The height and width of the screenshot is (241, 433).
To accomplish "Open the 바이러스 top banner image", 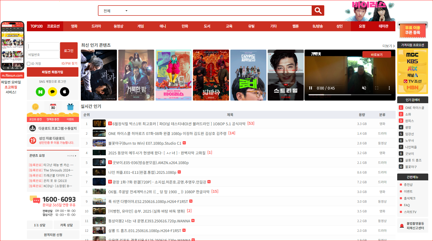I will point(370,11).
